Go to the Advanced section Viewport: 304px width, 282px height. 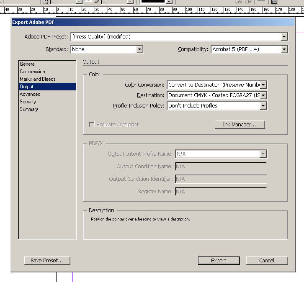47,94
